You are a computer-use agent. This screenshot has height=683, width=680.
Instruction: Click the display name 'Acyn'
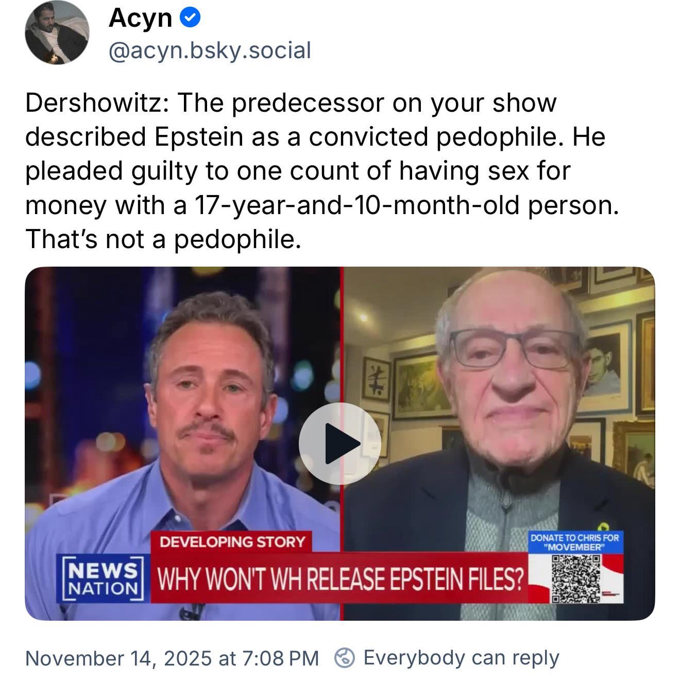point(140,19)
